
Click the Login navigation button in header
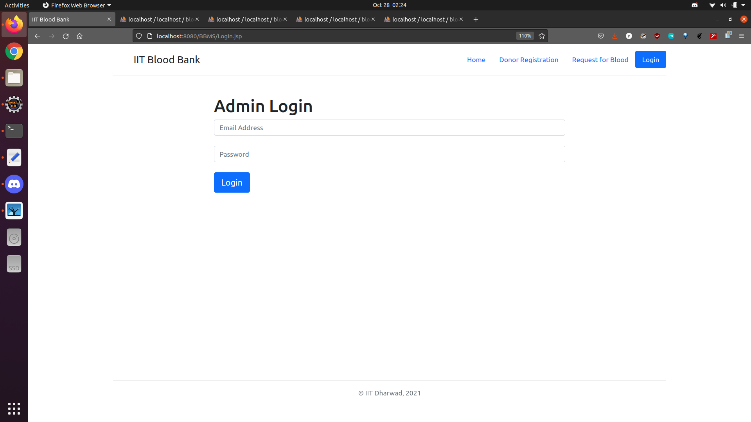point(650,59)
